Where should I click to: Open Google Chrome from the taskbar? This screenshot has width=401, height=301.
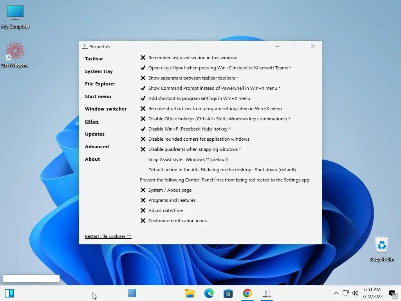tap(247, 293)
